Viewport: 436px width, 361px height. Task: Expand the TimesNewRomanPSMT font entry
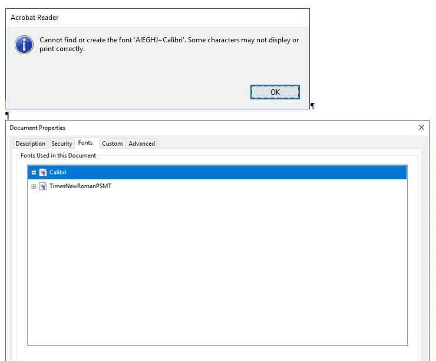click(x=34, y=186)
